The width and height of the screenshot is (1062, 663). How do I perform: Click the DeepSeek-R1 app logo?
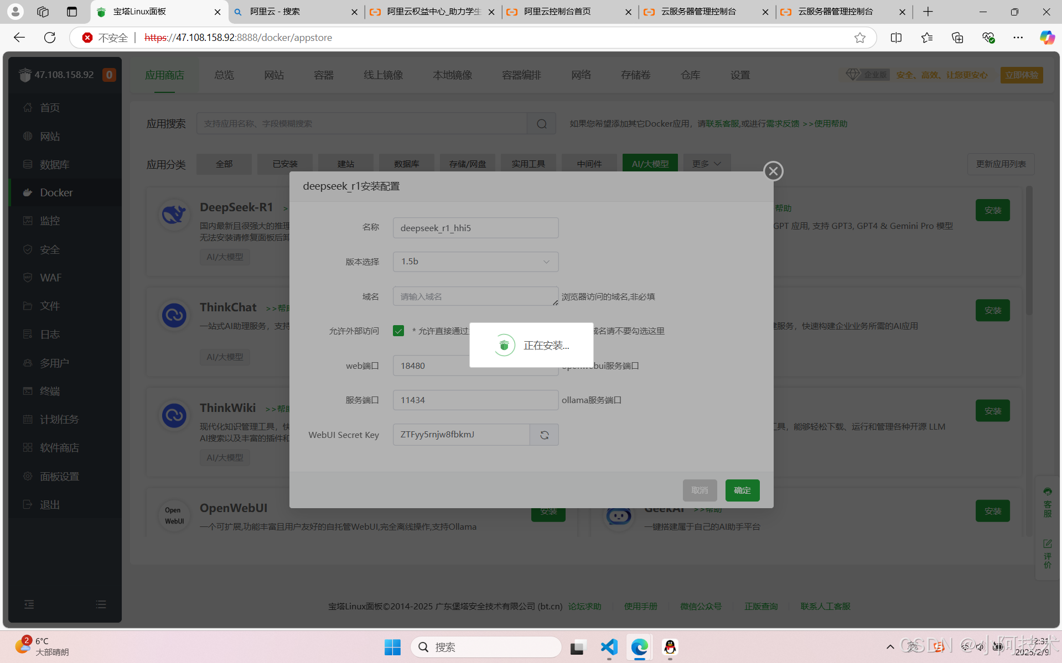[x=174, y=214]
